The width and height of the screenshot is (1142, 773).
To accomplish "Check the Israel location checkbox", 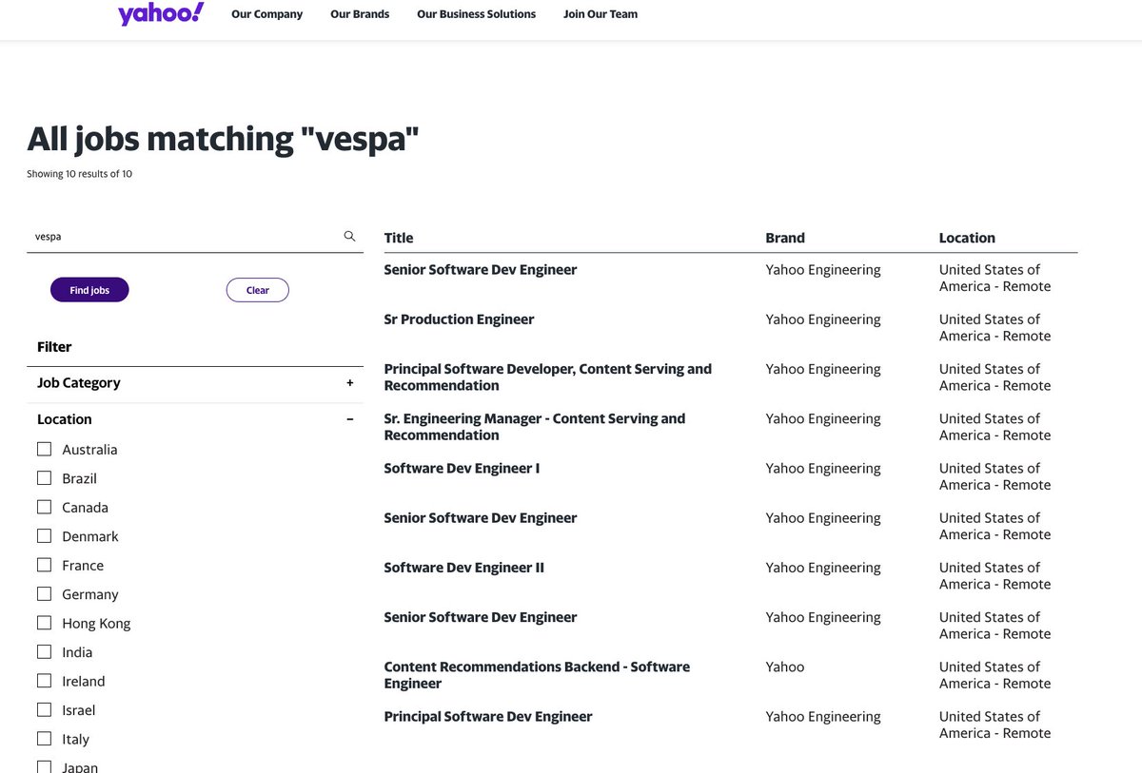I will coord(44,710).
